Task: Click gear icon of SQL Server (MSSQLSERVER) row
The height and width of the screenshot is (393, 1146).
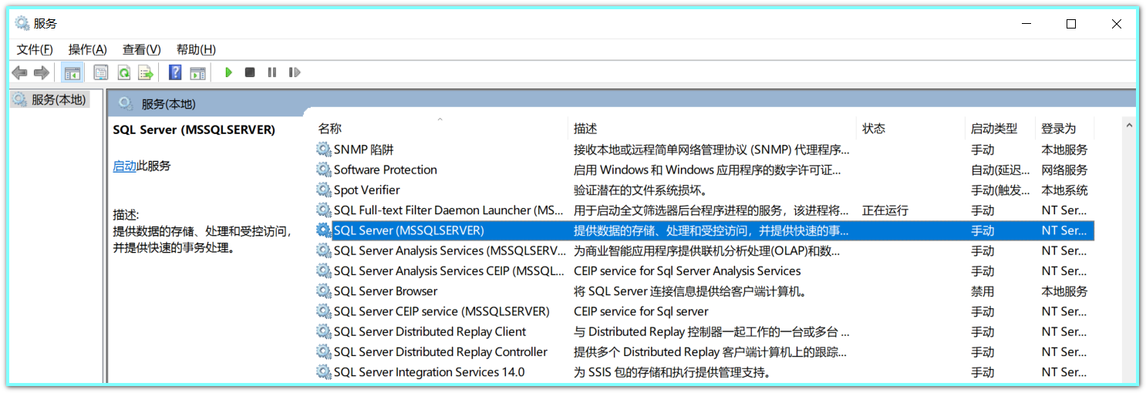Action: point(324,230)
